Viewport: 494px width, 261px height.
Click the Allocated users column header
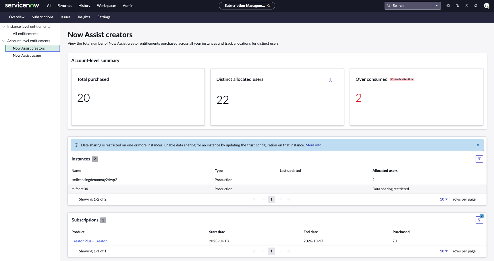pyautogui.click(x=385, y=171)
